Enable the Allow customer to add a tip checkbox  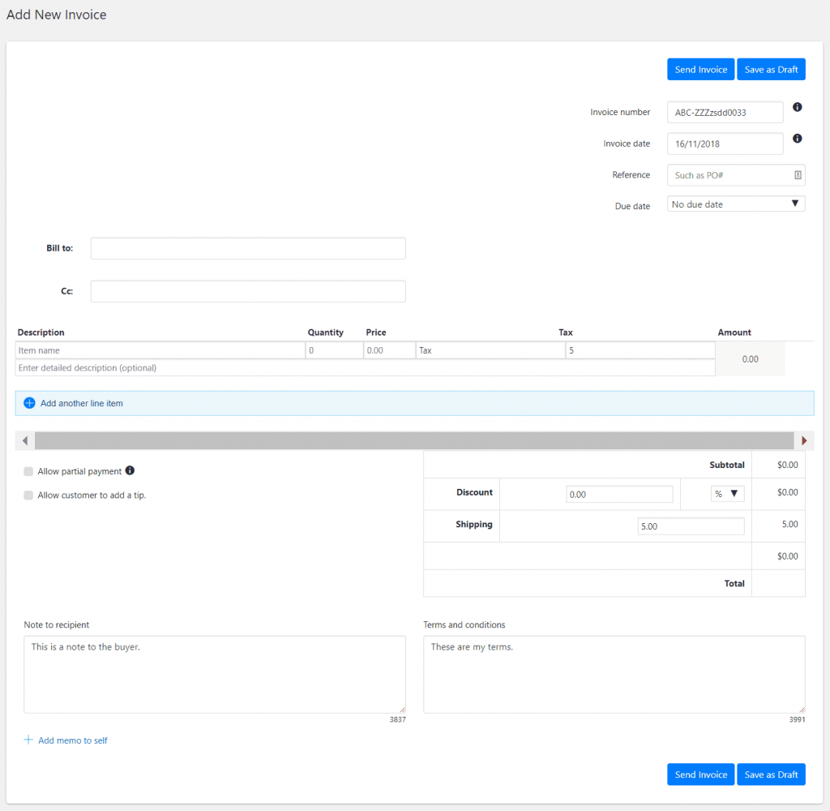(28, 495)
